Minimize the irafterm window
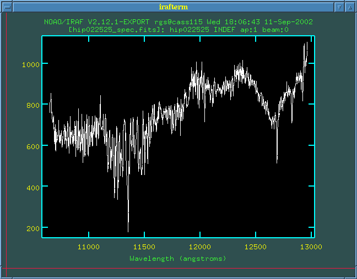The width and height of the screenshot is (357, 279). (x=339, y=7)
